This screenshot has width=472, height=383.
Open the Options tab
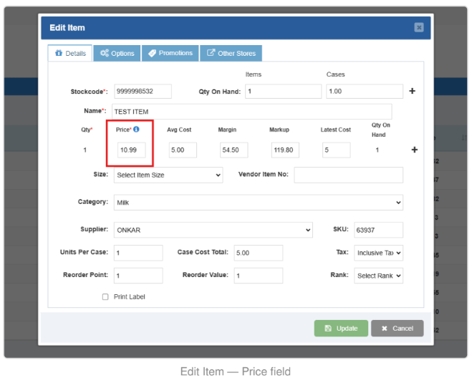pos(117,53)
